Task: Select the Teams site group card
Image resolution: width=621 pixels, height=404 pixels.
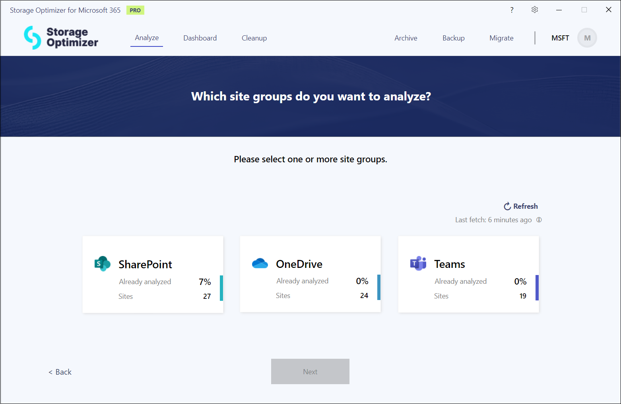Action: pyautogui.click(x=468, y=274)
